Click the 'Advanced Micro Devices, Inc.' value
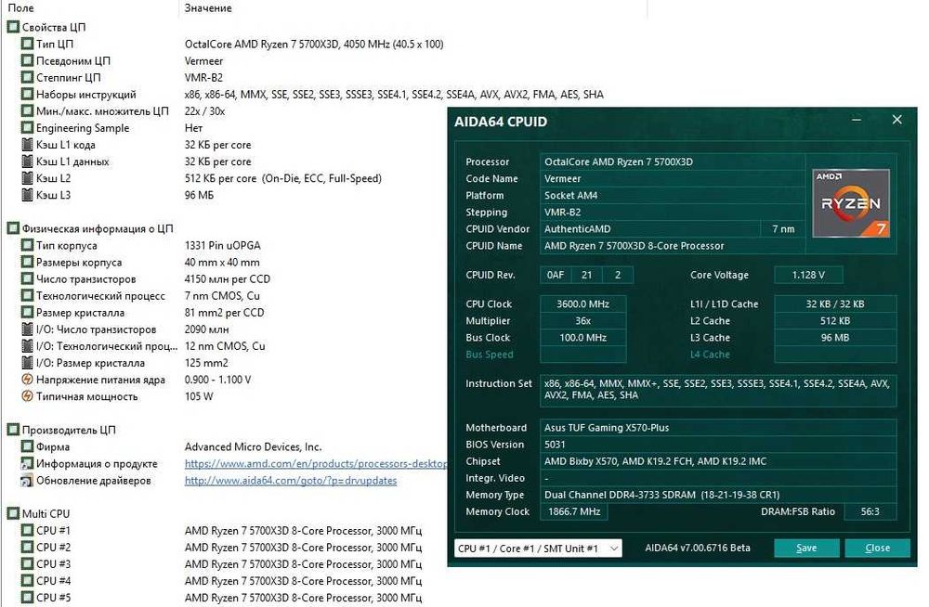The image size is (929, 607). tap(253, 447)
